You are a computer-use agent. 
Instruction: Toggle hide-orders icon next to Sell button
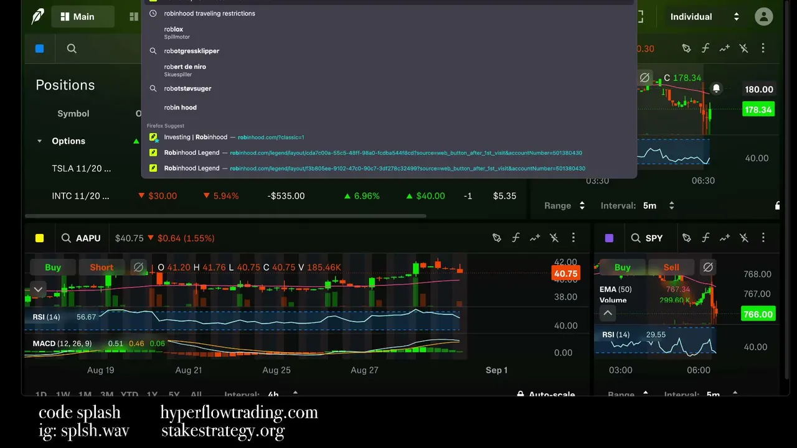(x=707, y=268)
